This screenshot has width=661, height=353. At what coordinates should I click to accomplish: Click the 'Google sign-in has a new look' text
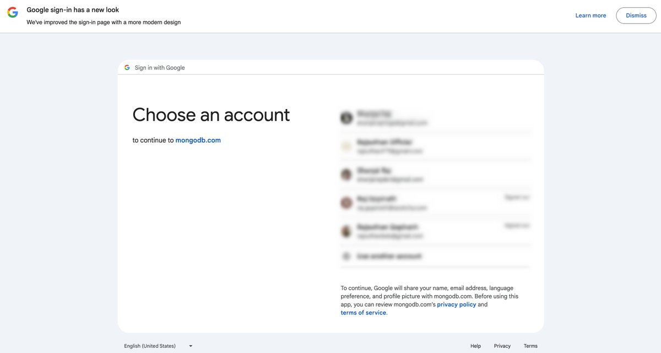(73, 10)
